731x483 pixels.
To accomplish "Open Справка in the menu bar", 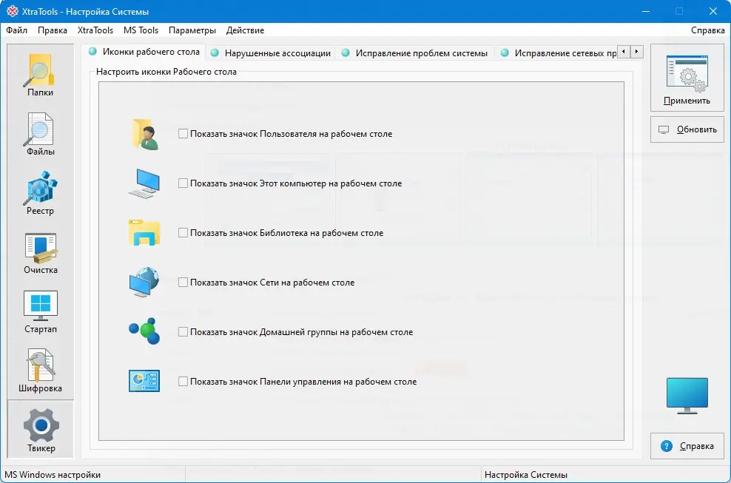I will pos(707,30).
